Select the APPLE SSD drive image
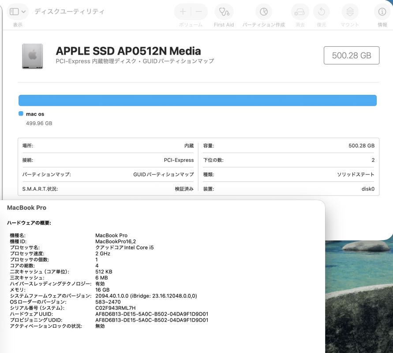The width and height of the screenshot is (393, 353). [33, 56]
